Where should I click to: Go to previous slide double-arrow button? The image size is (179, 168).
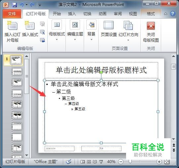pyautogui.click(x=174, y=145)
